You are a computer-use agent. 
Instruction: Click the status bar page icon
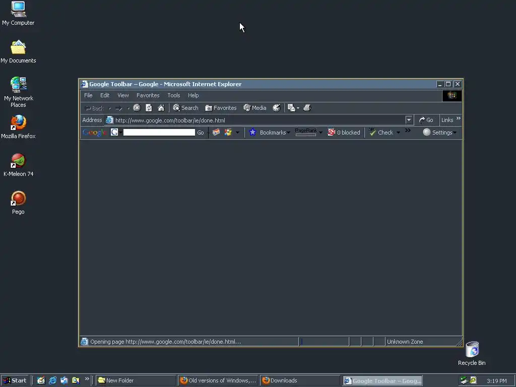(x=85, y=342)
